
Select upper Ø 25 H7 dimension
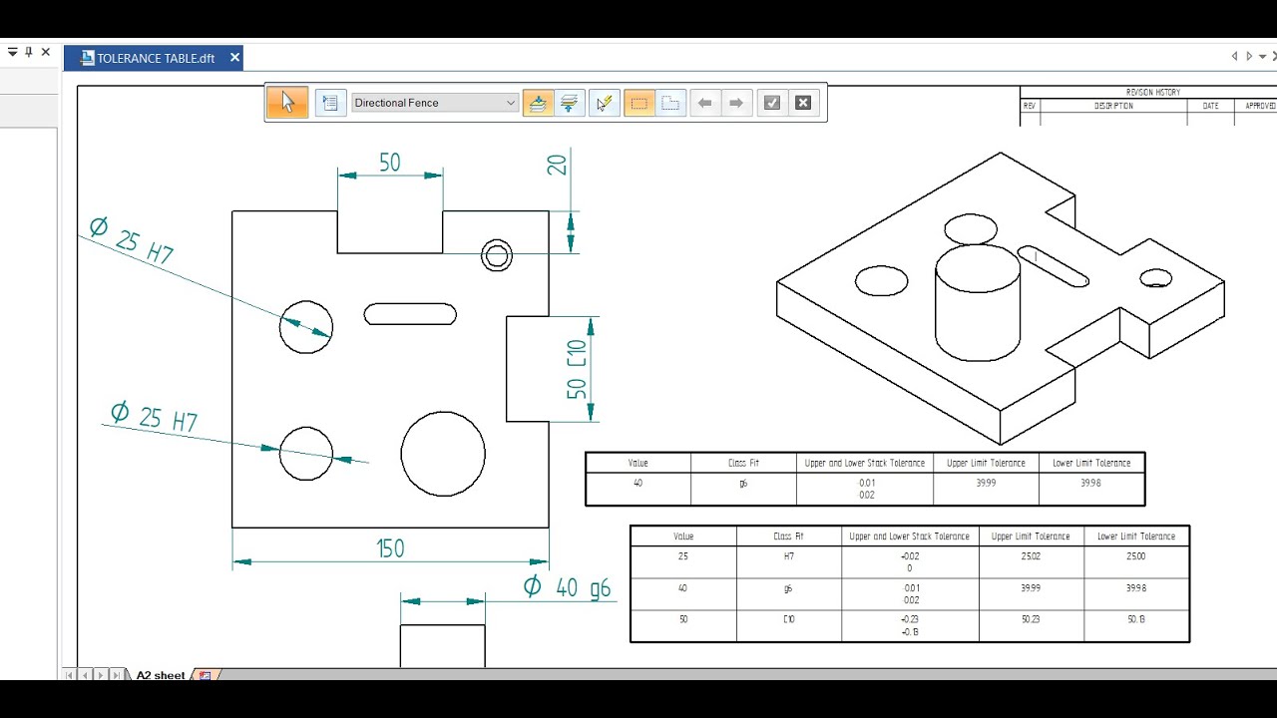(x=131, y=240)
